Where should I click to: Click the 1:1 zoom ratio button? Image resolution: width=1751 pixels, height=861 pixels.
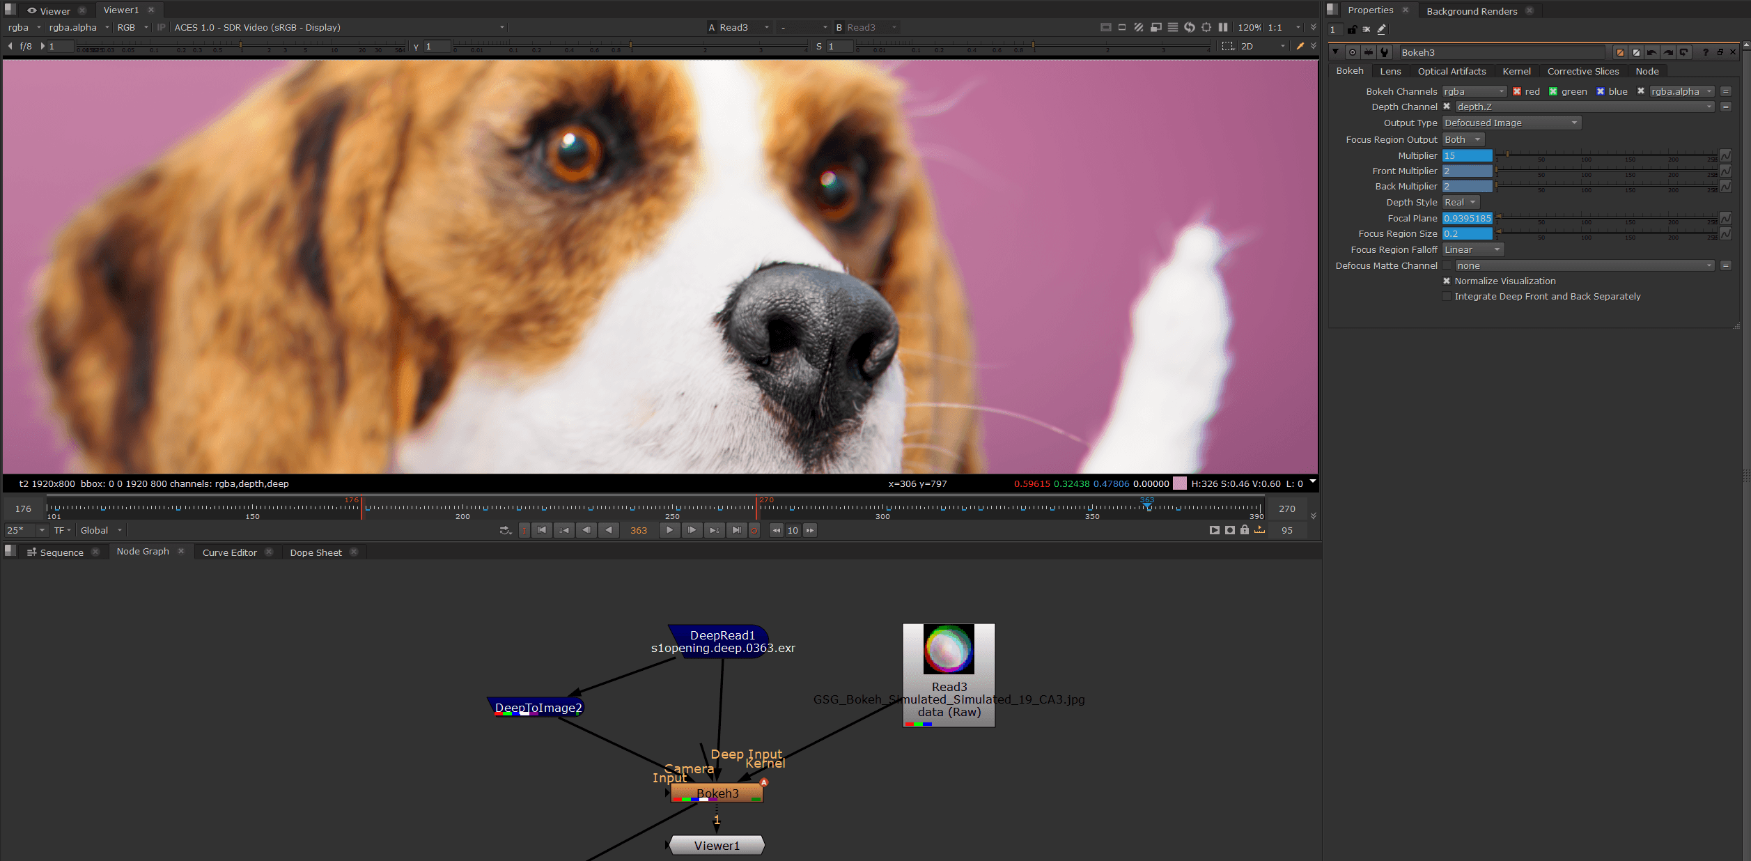(x=1275, y=27)
